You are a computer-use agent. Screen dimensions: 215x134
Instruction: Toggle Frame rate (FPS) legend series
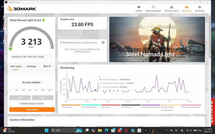pos(71,106)
